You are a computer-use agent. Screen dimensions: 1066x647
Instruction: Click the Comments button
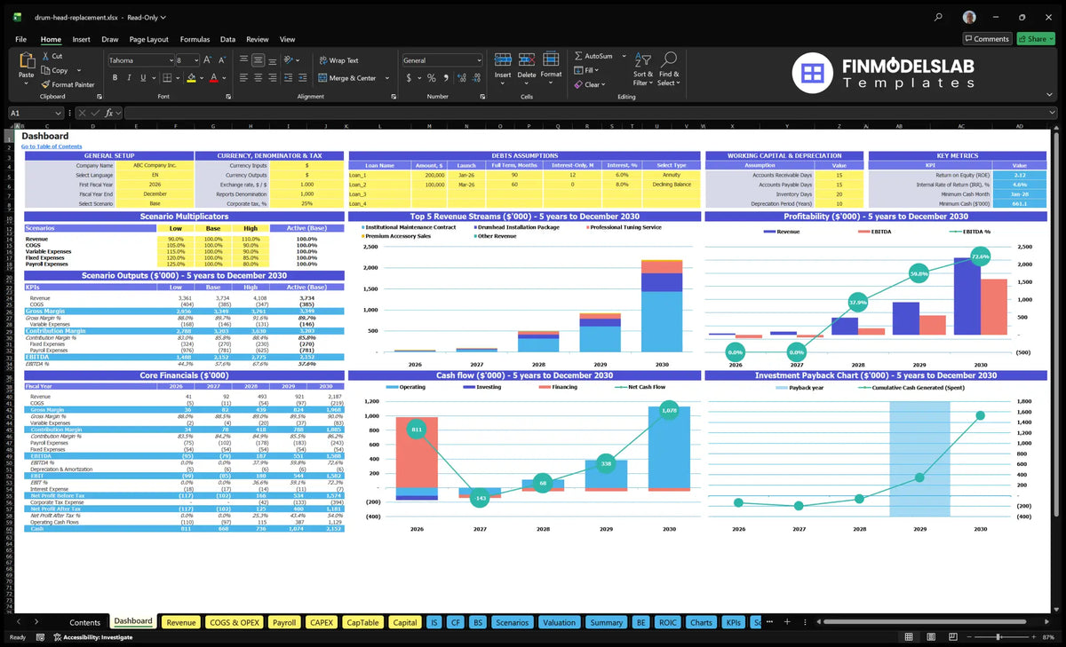(987, 39)
